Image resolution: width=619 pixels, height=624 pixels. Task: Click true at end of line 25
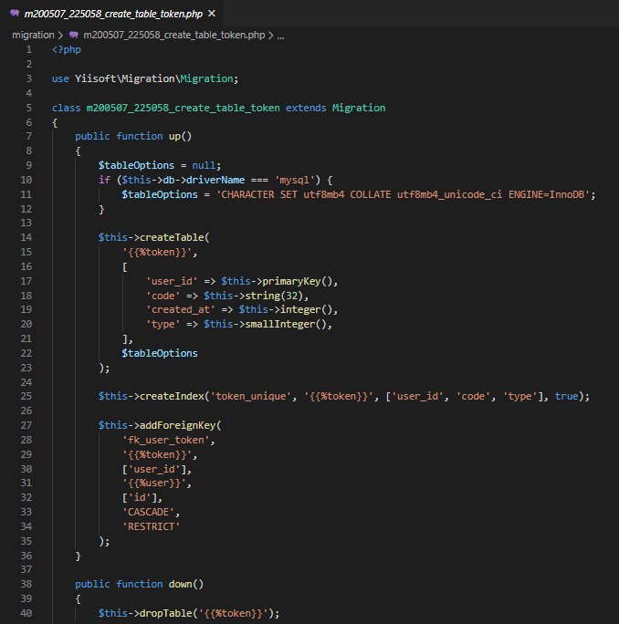tap(566, 396)
